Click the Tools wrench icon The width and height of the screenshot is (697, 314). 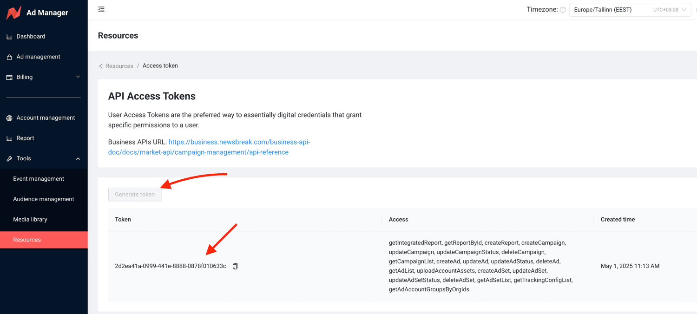click(x=9, y=159)
